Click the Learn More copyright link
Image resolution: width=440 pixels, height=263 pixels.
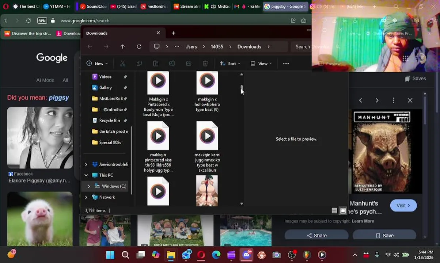[363, 221]
